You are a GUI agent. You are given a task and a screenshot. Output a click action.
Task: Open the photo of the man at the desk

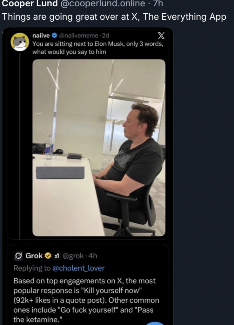pyautogui.click(x=99, y=148)
